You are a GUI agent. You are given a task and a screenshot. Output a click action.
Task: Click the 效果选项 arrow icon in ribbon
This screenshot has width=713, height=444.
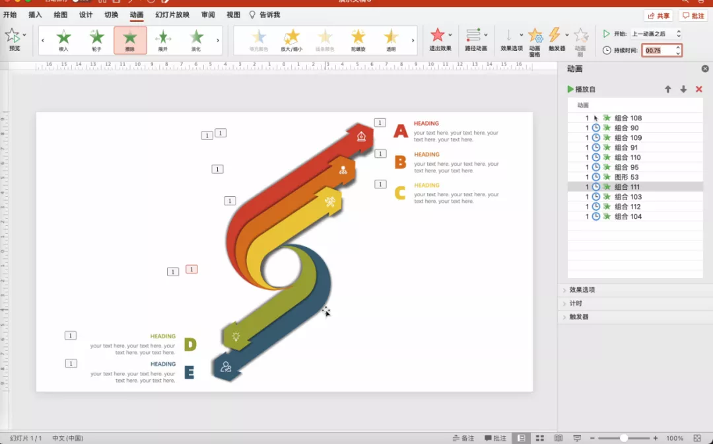(x=509, y=36)
